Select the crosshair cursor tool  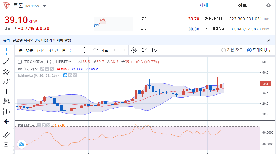[x=6, y=52]
